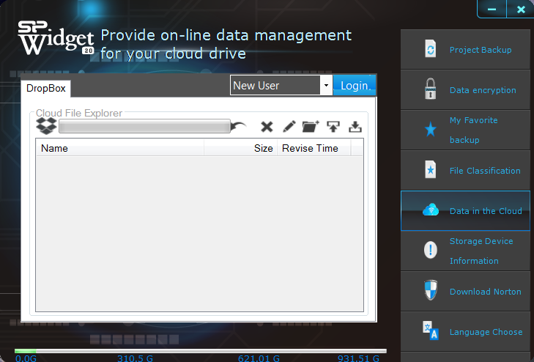
Task: Select My Favorite backup in sidebar
Action: 465,130
